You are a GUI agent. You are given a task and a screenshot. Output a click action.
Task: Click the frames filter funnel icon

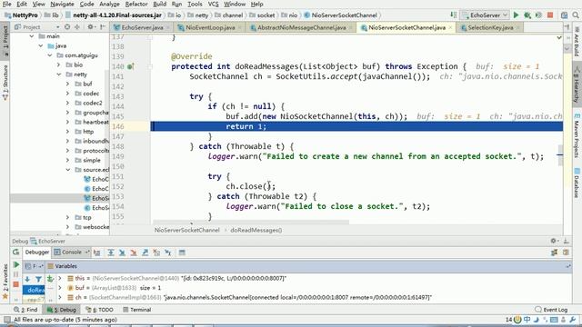pyautogui.click(x=38, y=279)
